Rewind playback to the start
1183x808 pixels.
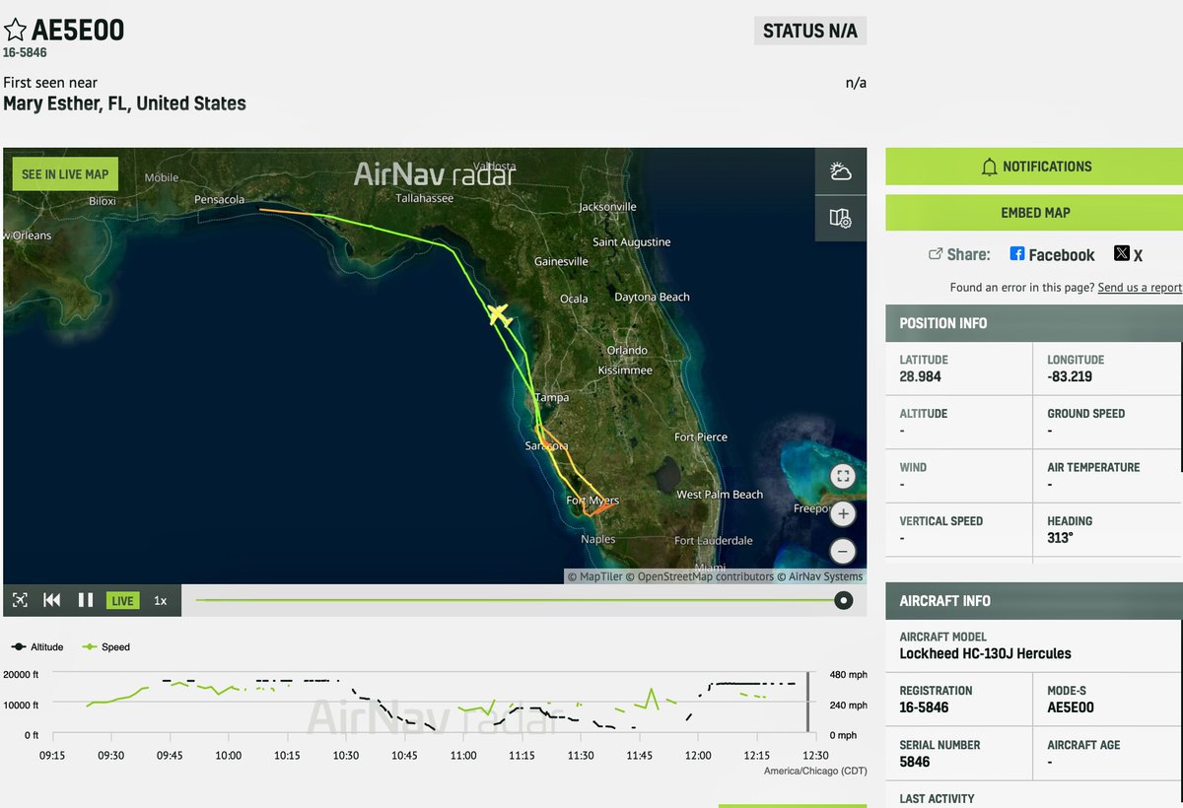(x=52, y=600)
